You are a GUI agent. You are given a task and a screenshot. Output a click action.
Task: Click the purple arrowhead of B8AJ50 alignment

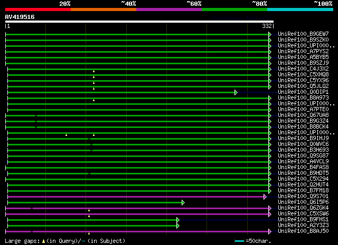(269, 231)
